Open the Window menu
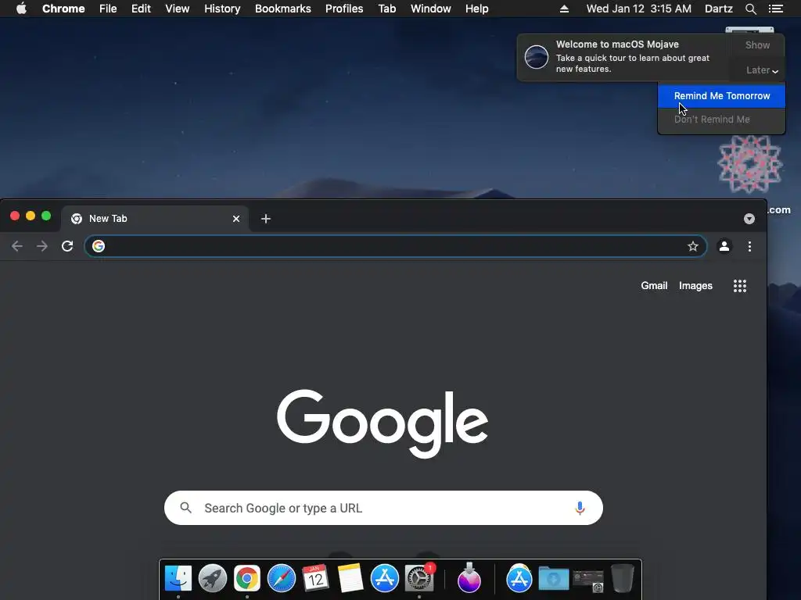The width and height of the screenshot is (801, 600). [x=431, y=9]
